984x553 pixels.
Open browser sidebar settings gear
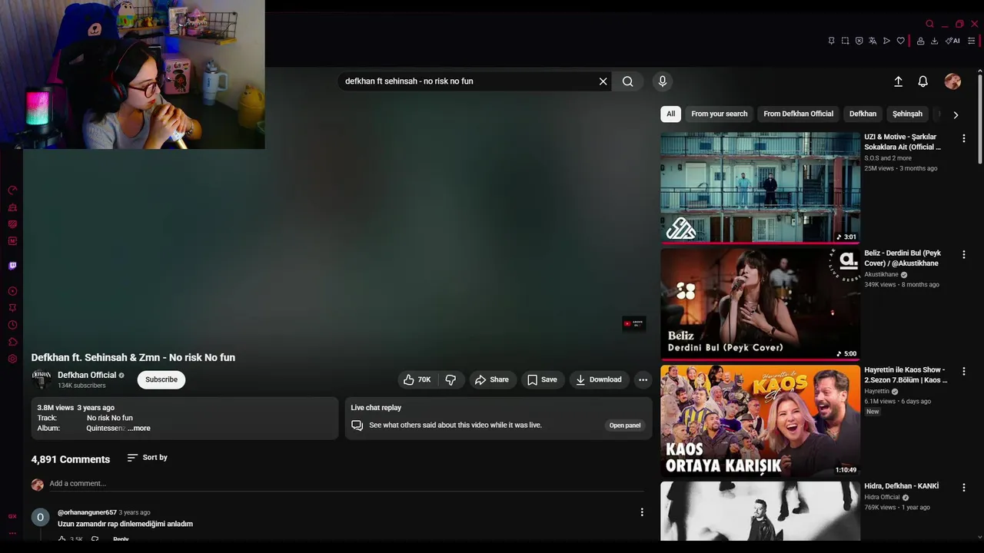pos(12,359)
